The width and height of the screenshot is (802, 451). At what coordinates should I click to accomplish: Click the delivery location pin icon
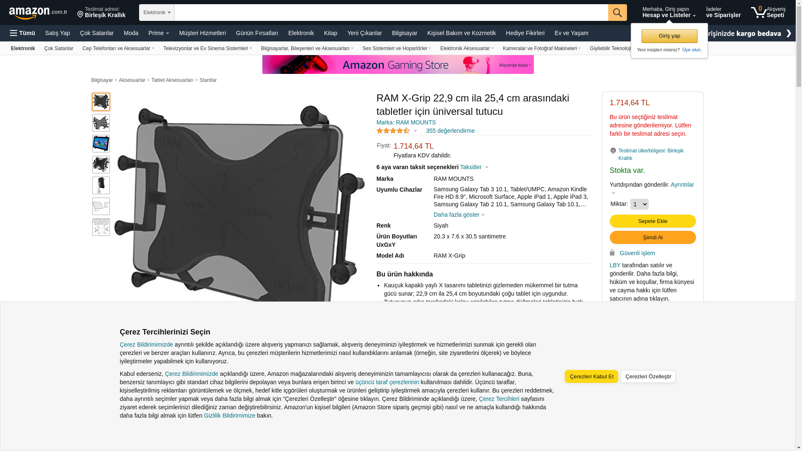[x=80, y=15]
